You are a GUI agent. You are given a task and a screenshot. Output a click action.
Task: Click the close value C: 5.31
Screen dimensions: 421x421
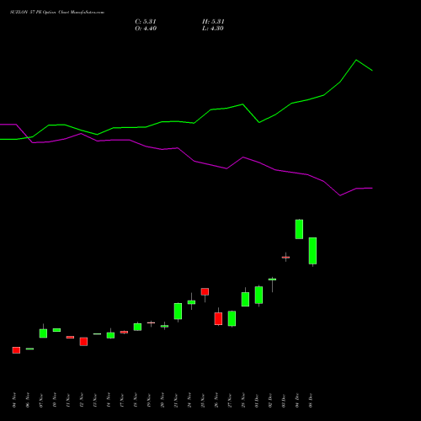coord(146,22)
